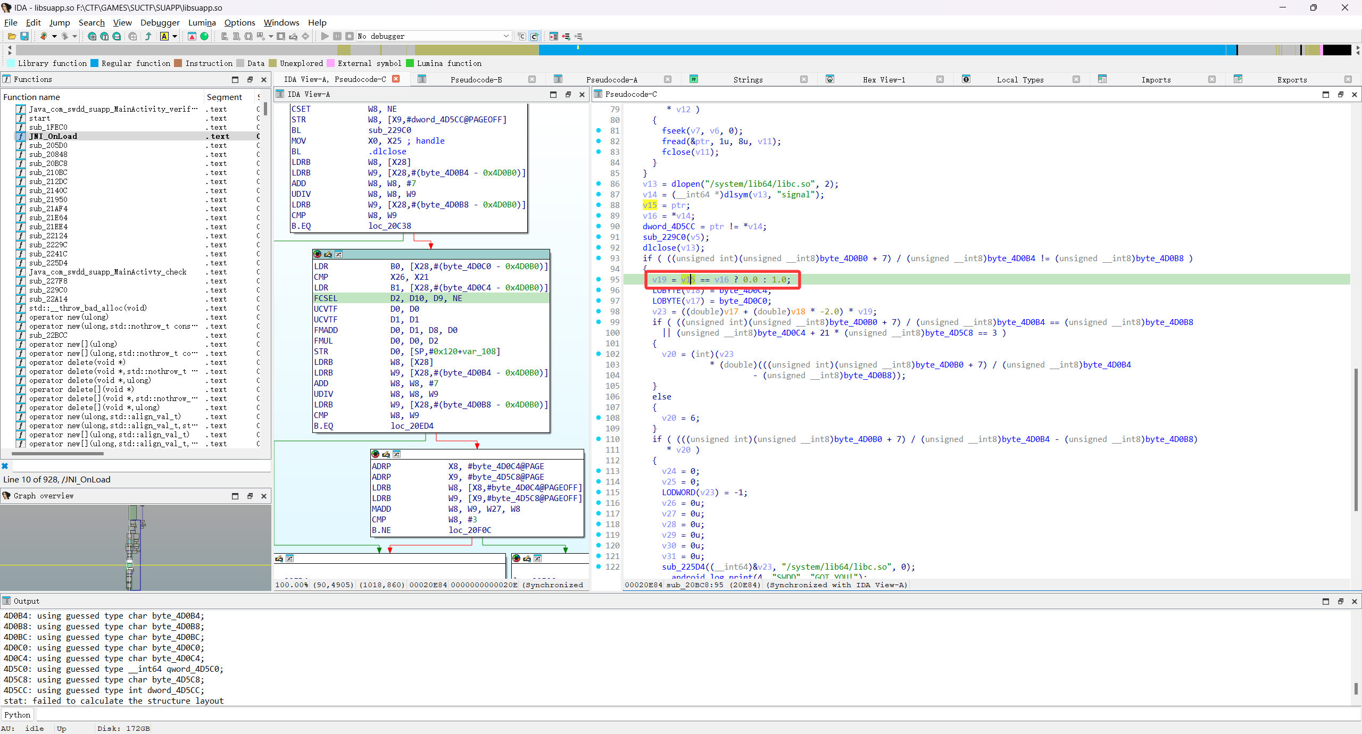Click the Regular function blue legend swatch
1362x734 pixels.
(x=95, y=63)
